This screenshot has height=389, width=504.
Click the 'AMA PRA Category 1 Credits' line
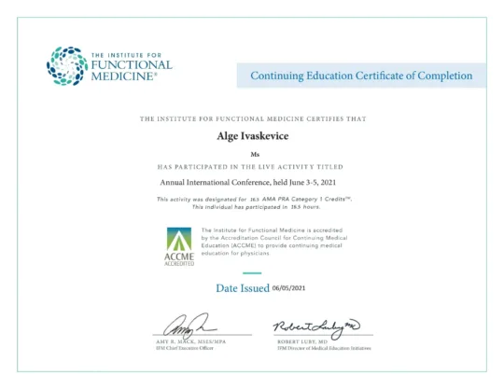(254, 199)
